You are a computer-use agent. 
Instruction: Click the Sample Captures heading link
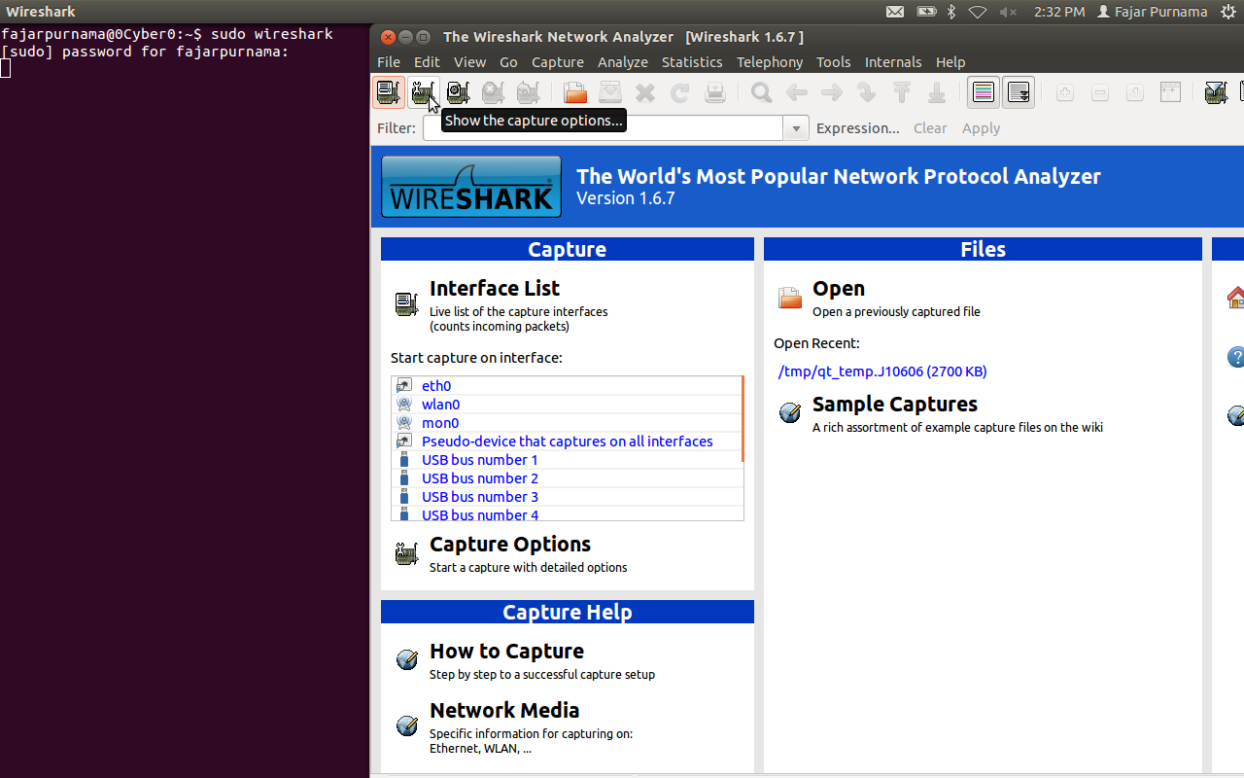point(895,404)
